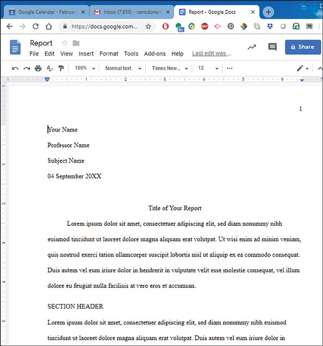Open the Last edit was link
Screen dimensions: 323x346
212,53
